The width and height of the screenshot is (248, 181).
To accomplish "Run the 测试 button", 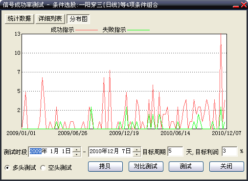I will pyautogui.click(x=186, y=166).
